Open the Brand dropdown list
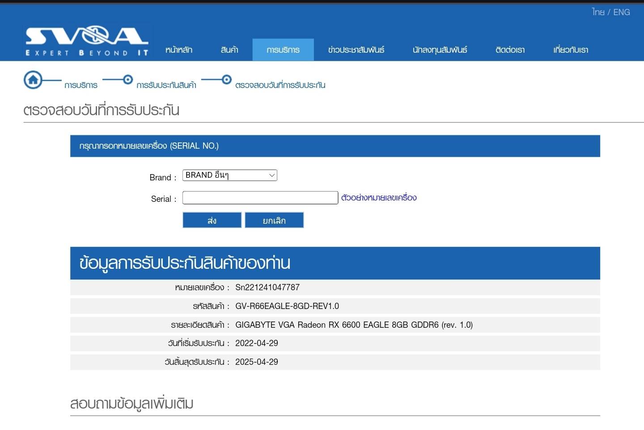This screenshot has height=430, width=644. click(x=229, y=175)
